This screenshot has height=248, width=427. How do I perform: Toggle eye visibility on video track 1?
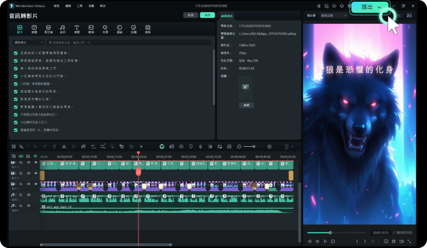(x=36, y=184)
